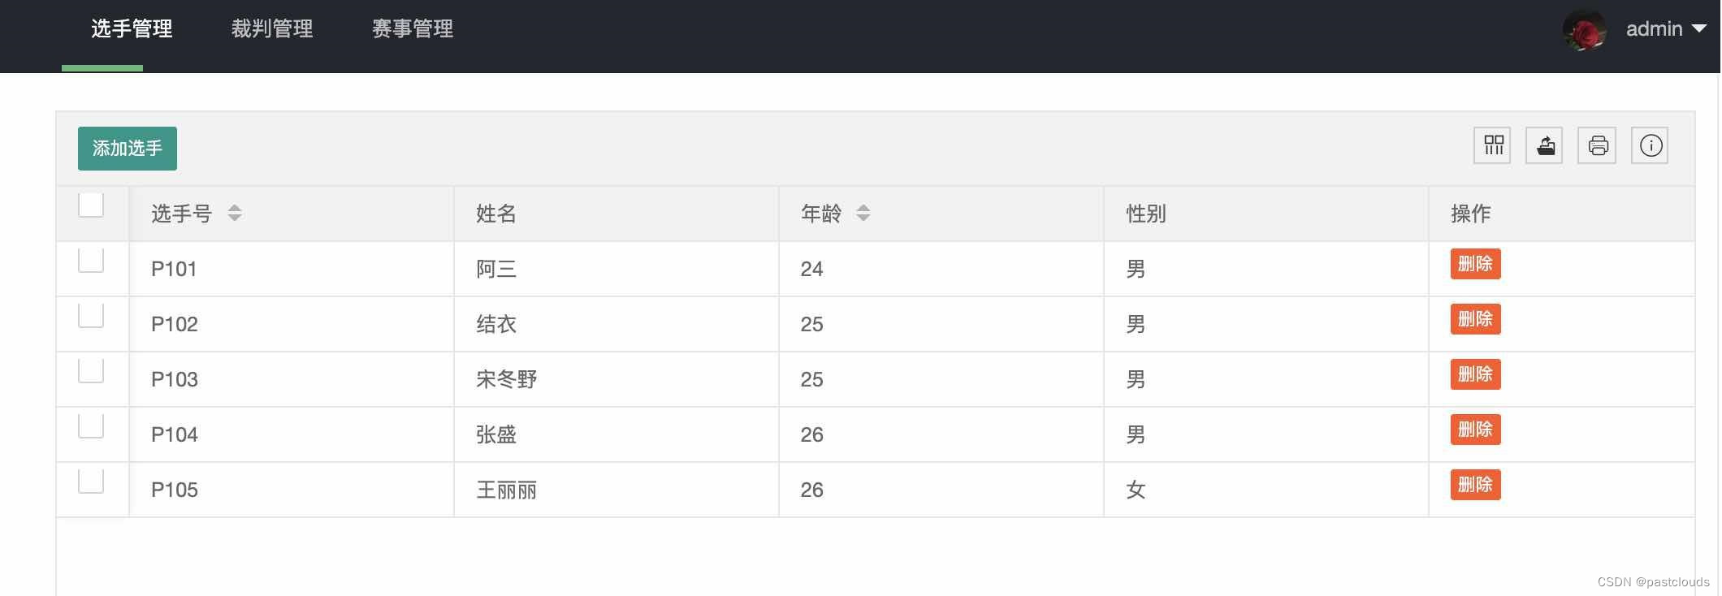The width and height of the screenshot is (1722, 596).
Task: Switch to the 赛事管理 tab
Action: tap(412, 28)
